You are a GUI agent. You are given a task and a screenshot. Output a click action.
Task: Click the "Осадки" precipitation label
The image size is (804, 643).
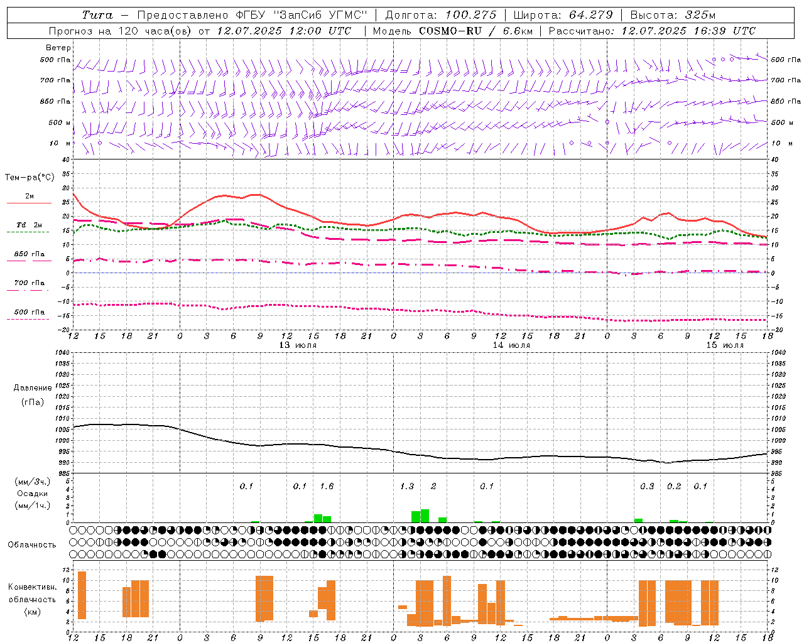33,494
